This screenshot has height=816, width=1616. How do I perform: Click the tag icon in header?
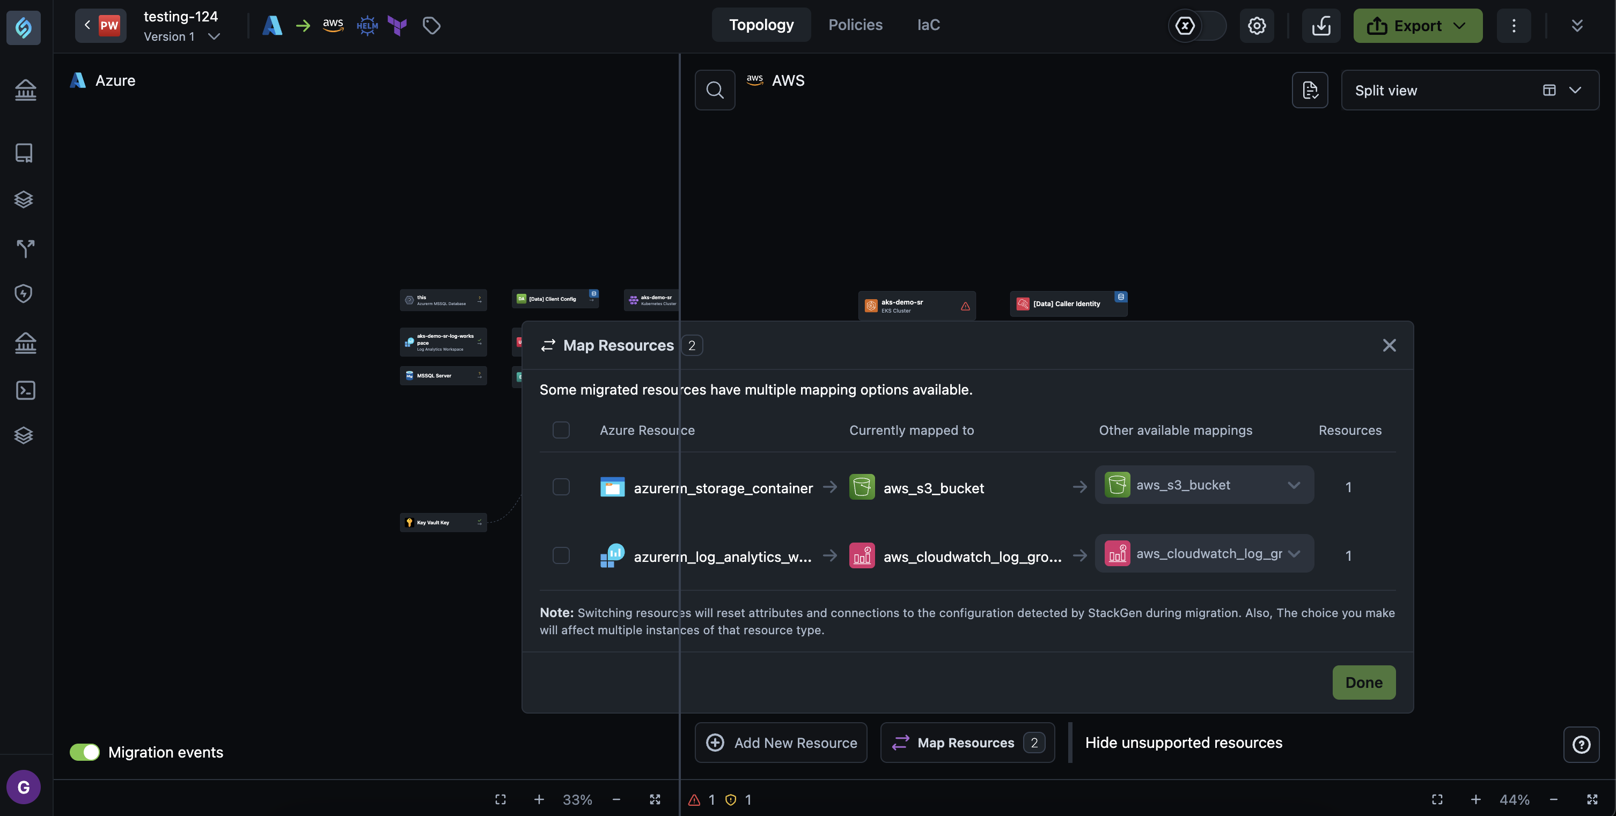coord(431,26)
